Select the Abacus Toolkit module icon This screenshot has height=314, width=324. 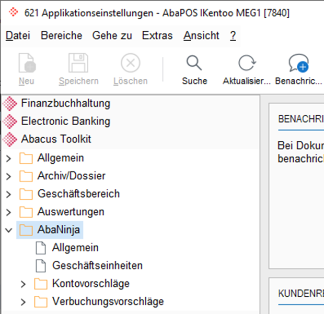[x=10, y=139]
